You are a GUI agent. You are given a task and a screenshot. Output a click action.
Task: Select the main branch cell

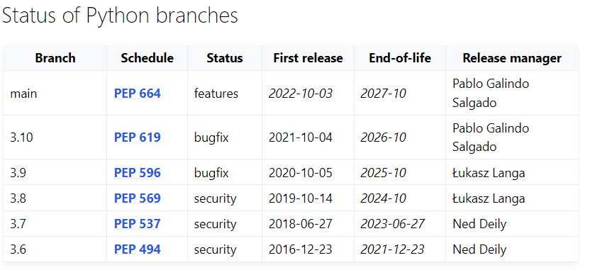55,94
